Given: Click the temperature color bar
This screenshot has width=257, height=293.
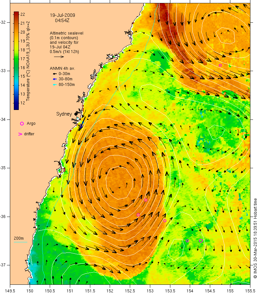Looking at the screenshot, I should [16, 61].
